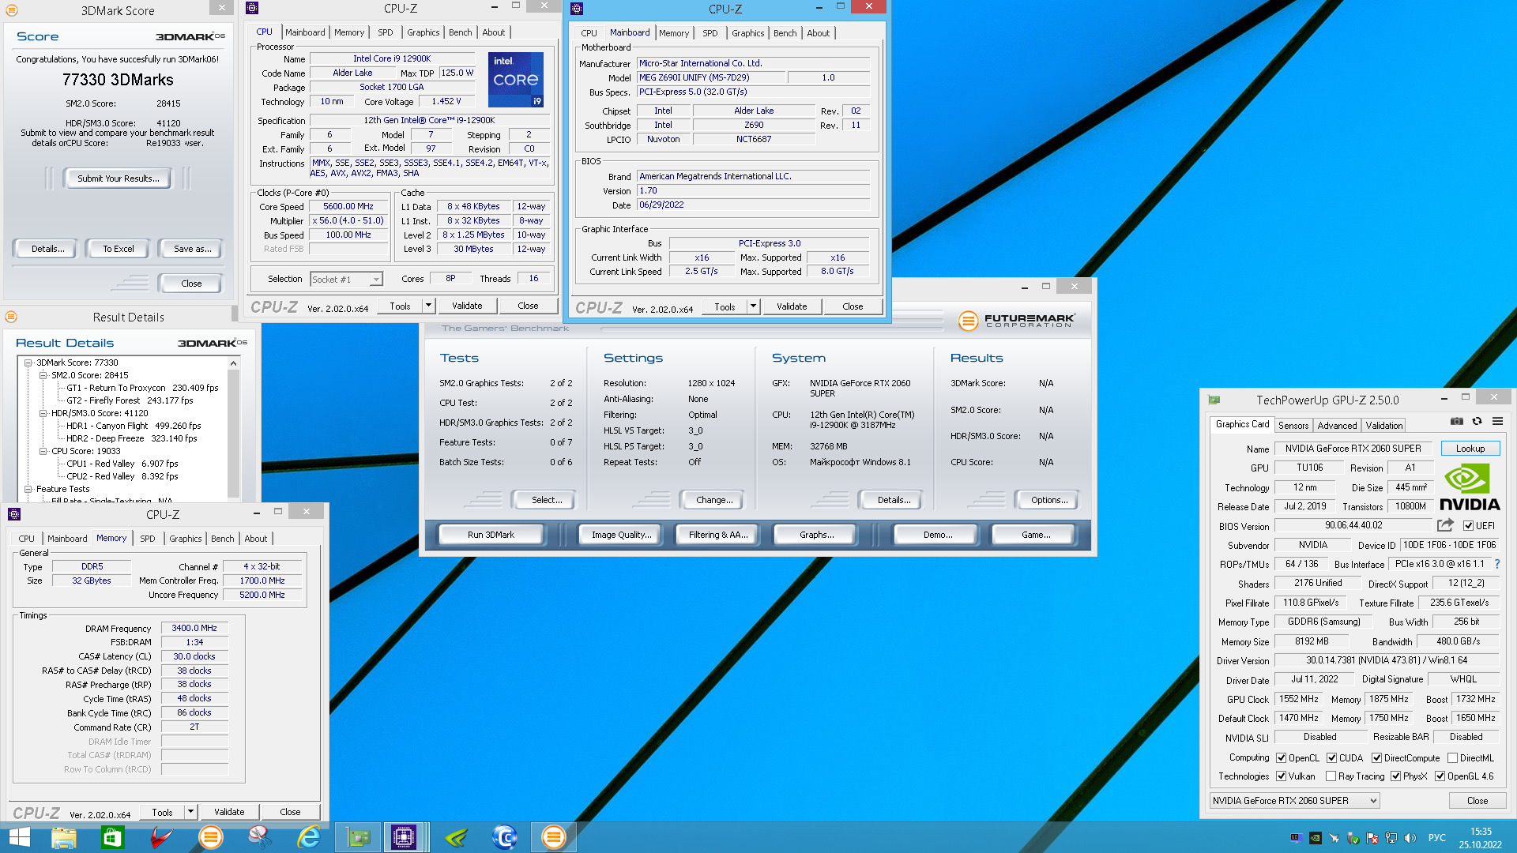Click the РУС language indicator
Image resolution: width=1517 pixels, height=853 pixels.
(x=1437, y=838)
